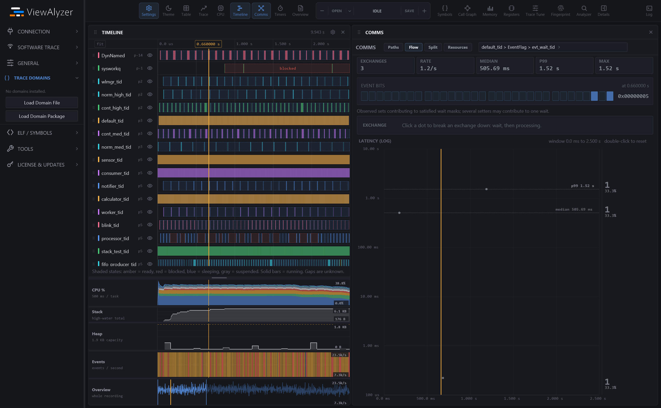Open the Log panel icon
This screenshot has width=661, height=408.
coord(649,11)
